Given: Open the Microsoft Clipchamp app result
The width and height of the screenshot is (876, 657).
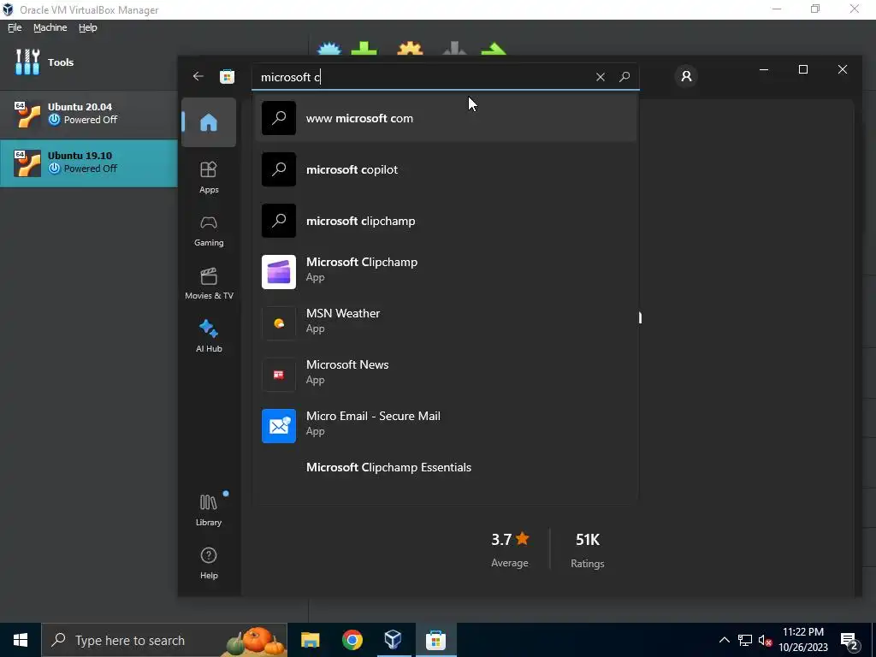Looking at the screenshot, I should (445, 271).
